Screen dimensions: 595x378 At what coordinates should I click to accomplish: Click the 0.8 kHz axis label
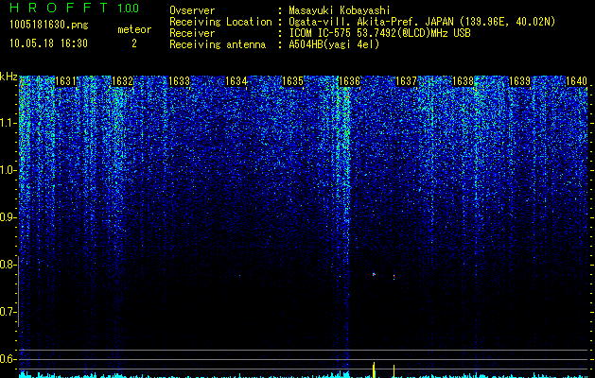pos(7,265)
